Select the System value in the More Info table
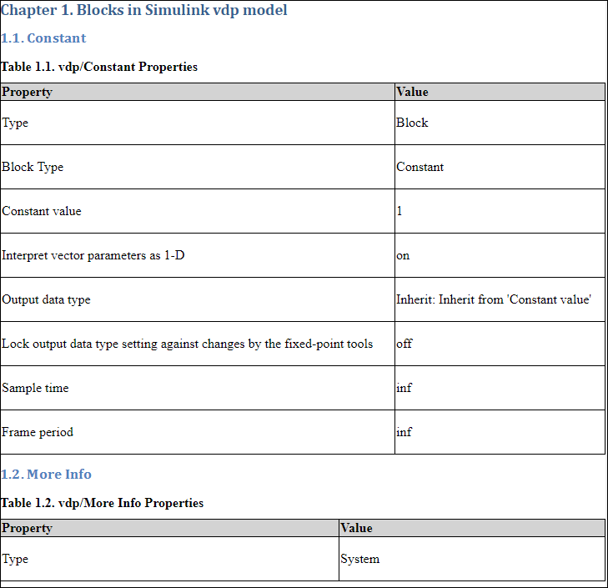Viewport: 608px width, 588px height. [x=359, y=559]
